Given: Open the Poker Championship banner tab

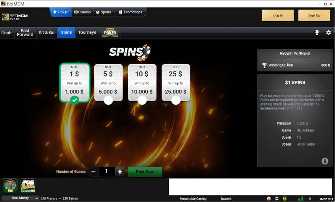Looking at the screenshot, I should (110, 33).
